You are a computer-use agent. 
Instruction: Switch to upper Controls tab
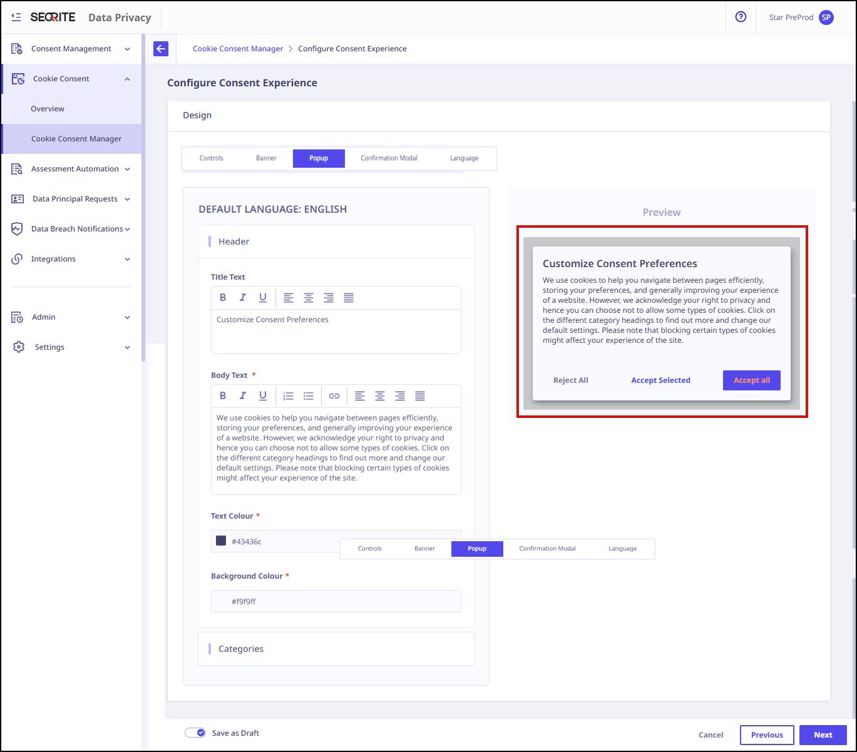coord(212,158)
